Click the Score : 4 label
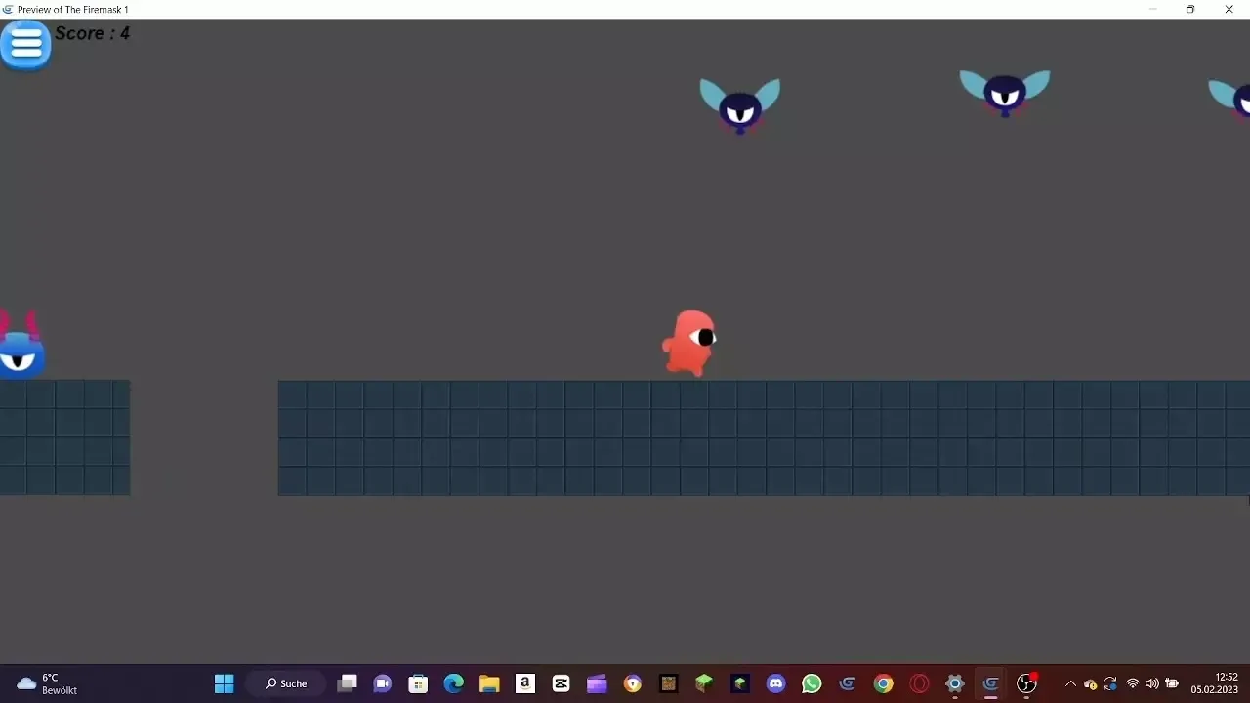This screenshot has height=703, width=1250. pyautogui.click(x=92, y=33)
